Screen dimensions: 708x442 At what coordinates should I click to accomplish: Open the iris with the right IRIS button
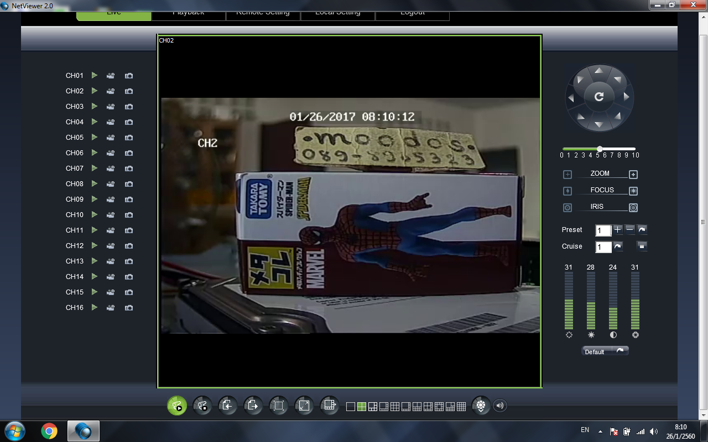[x=633, y=208]
